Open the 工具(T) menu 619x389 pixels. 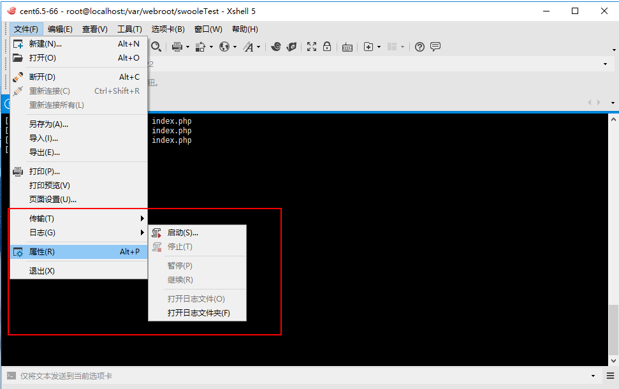(x=129, y=29)
